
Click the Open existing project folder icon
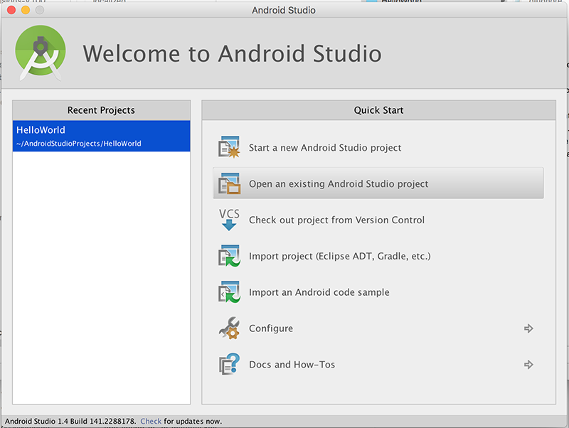pyautogui.click(x=230, y=183)
